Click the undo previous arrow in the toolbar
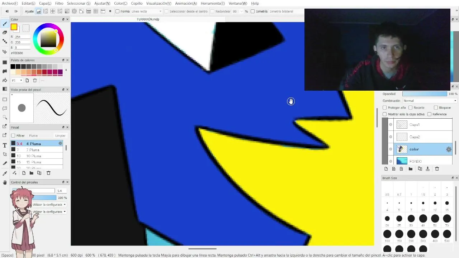The width and height of the screenshot is (459, 258). tap(7, 11)
